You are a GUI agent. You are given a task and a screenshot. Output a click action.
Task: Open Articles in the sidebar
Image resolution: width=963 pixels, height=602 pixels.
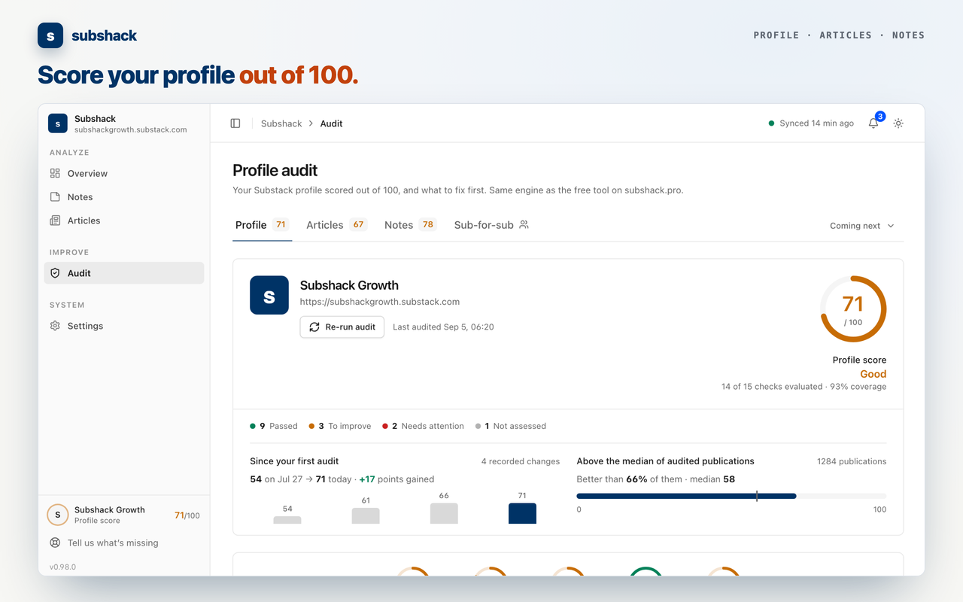124,220
